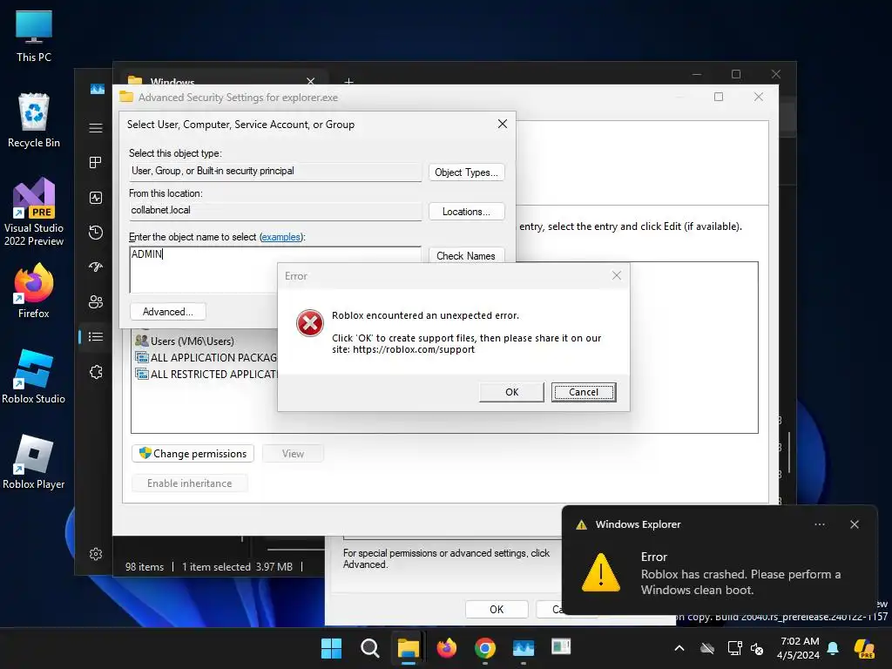The image size is (892, 669).
Task: Open the Recycle Bin desktop icon
Action: 34,120
